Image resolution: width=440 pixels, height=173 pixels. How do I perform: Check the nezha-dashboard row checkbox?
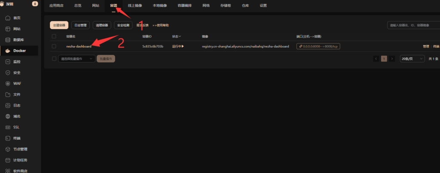click(x=54, y=46)
